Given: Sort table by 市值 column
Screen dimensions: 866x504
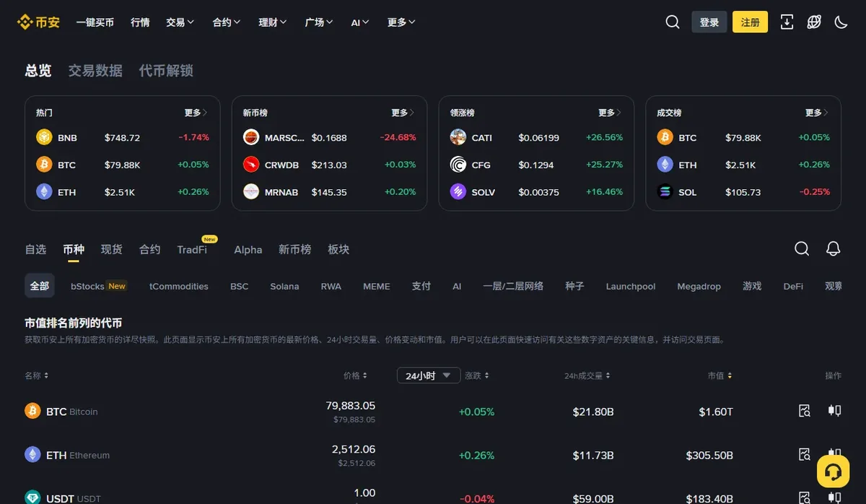Looking at the screenshot, I should tap(720, 375).
